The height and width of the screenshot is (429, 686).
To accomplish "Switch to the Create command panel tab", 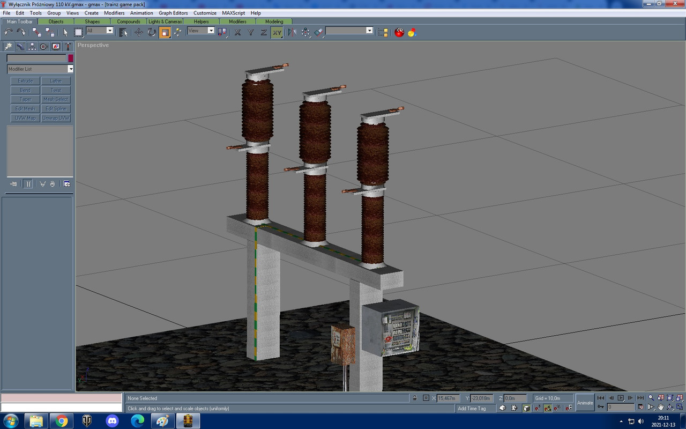I will click(x=9, y=47).
